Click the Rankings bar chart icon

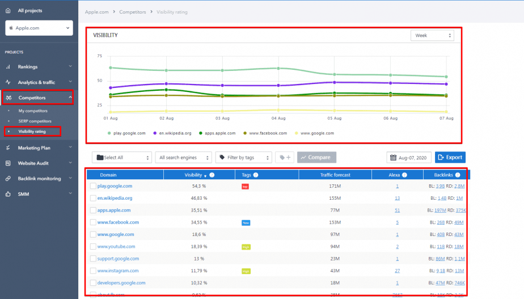click(8, 67)
